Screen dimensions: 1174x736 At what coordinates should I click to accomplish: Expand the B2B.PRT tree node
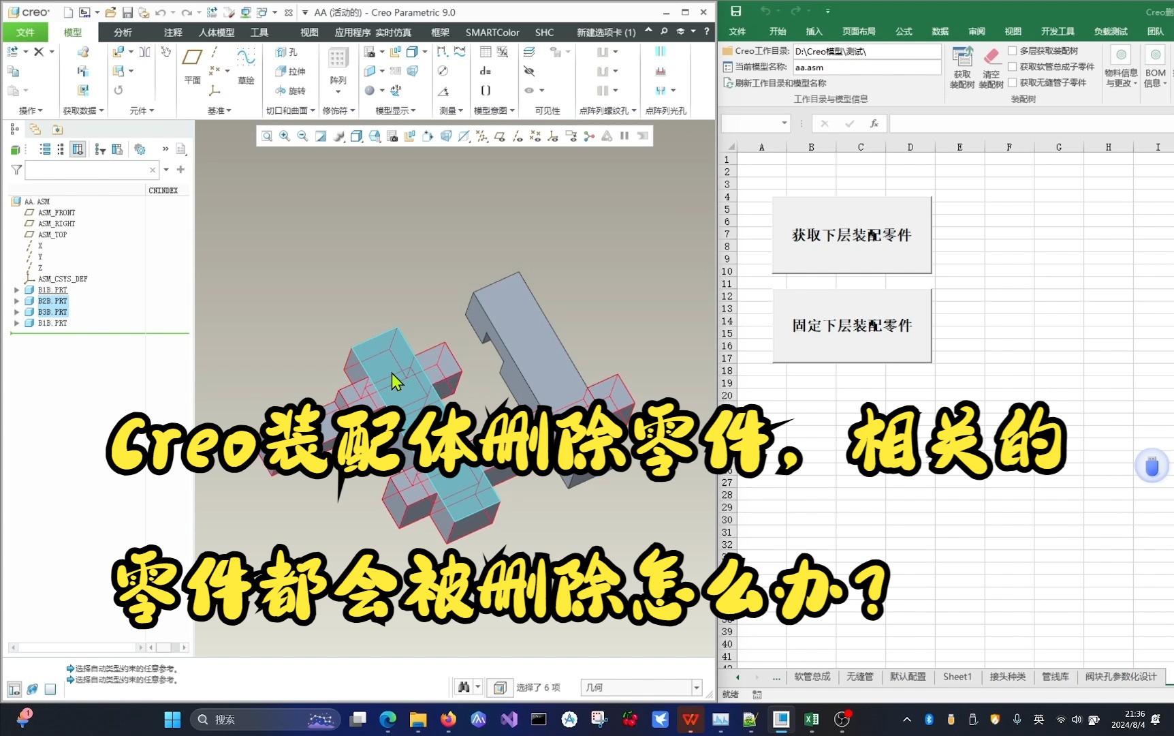pyautogui.click(x=17, y=301)
